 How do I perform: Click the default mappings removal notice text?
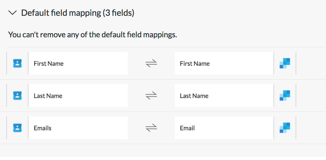pos(92,34)
